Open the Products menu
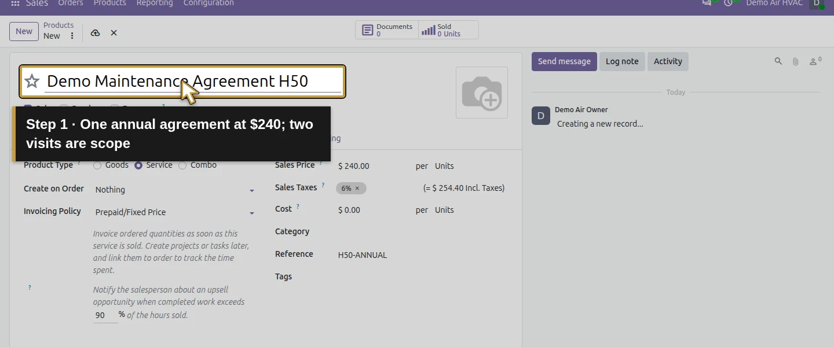Image resolution: width=834 pixels, height=347 pixels. coord(110,3)
